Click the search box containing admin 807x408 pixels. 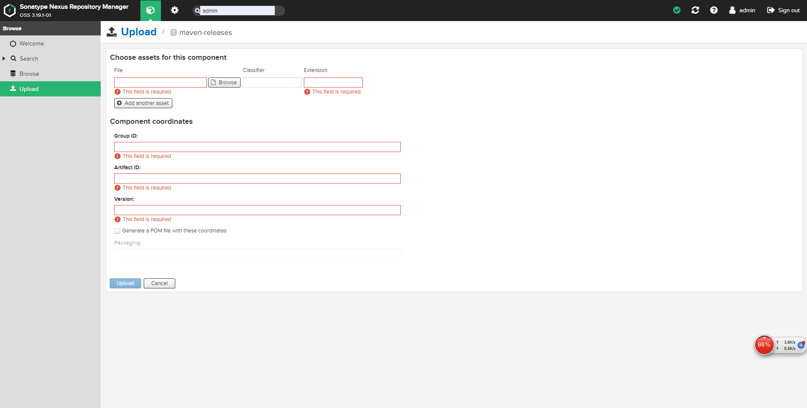[x=238, y=11]
